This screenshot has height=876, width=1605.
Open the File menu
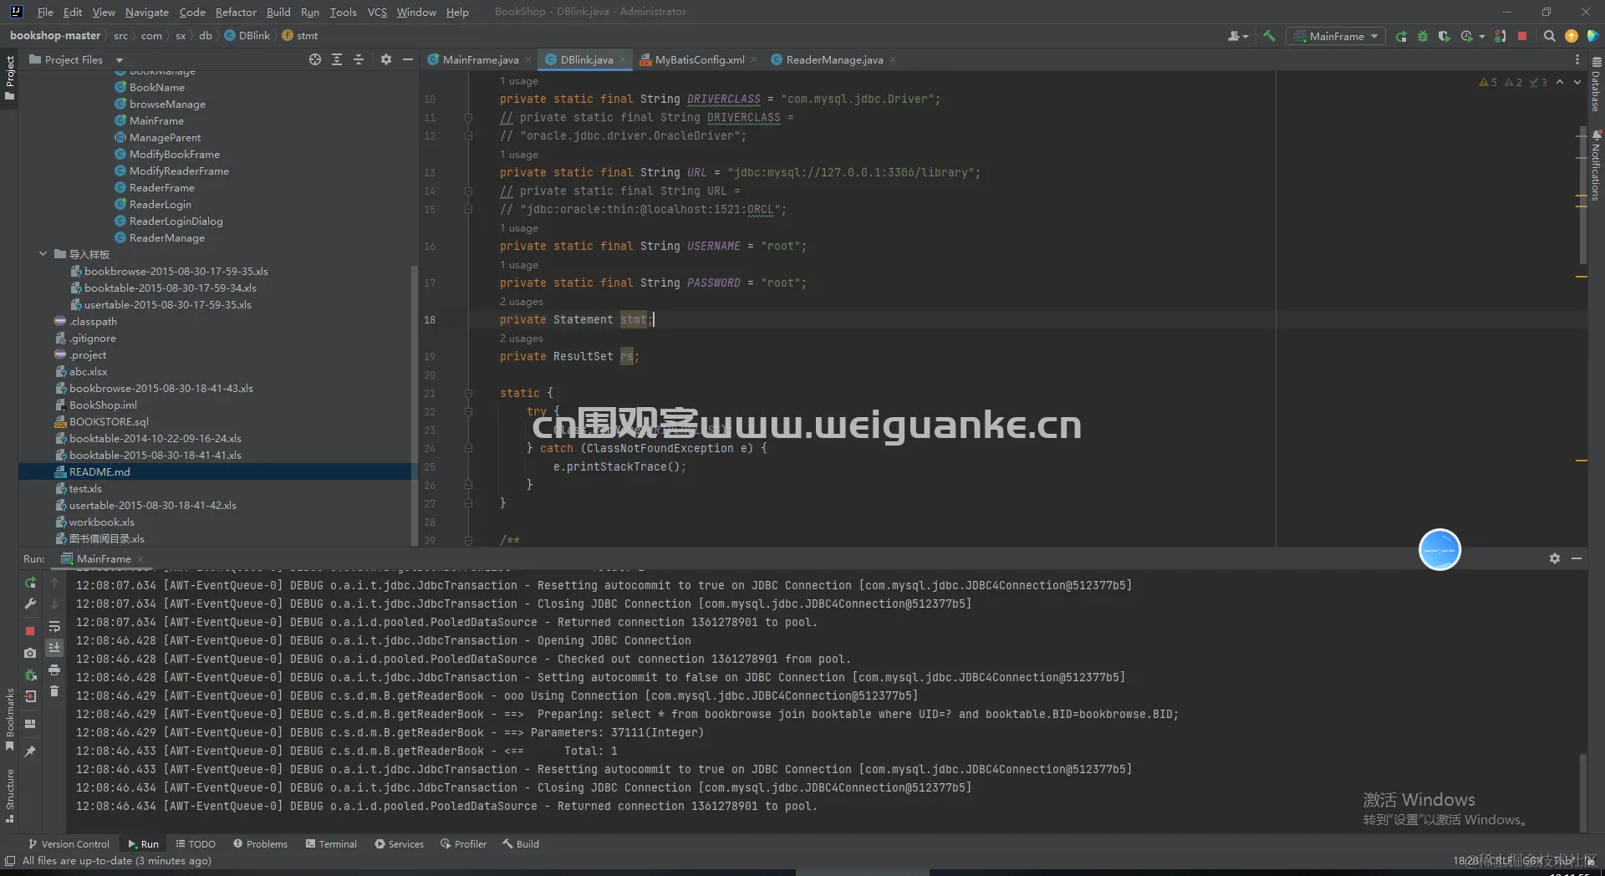pyautogui.click(x=45, y=12)
